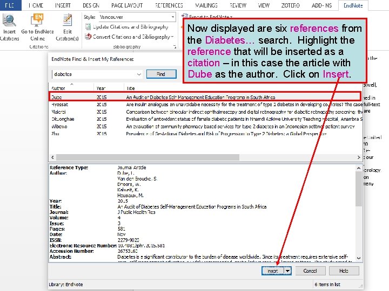Select the Hyassat reference row
Image resolution: width=389 pixels, height=291 pixels.
click(205, 105)
